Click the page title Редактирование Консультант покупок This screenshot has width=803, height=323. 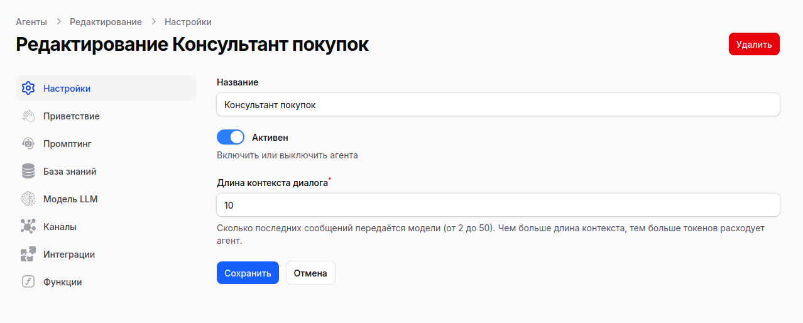(x=192, y=45)
